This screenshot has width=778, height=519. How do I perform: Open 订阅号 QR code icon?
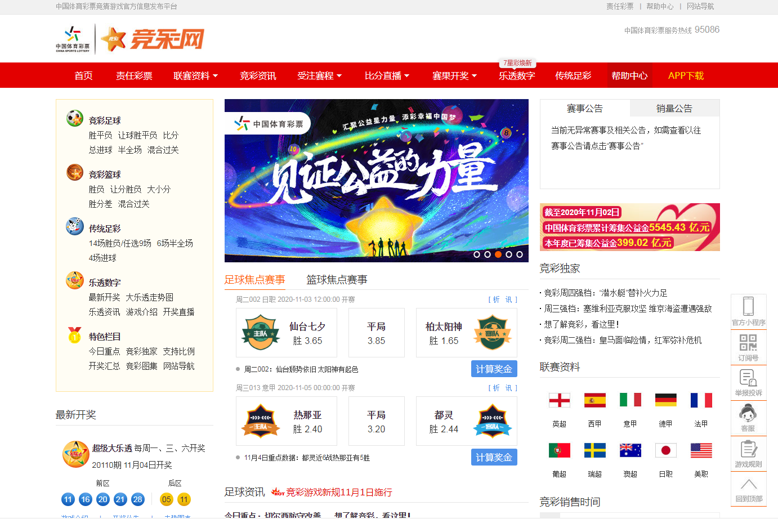(748, 342)
